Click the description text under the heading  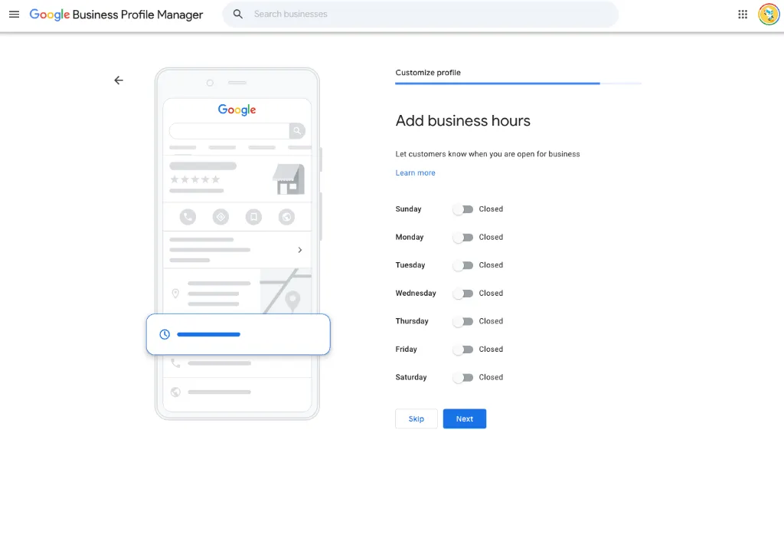click(x=488, y=154)
